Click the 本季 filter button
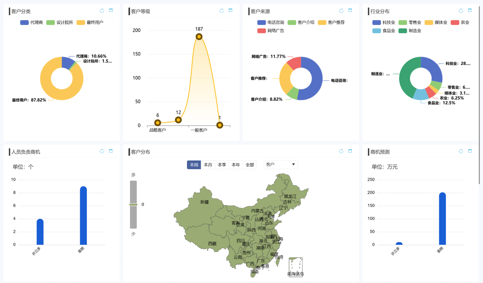 [x=222, y=165]
